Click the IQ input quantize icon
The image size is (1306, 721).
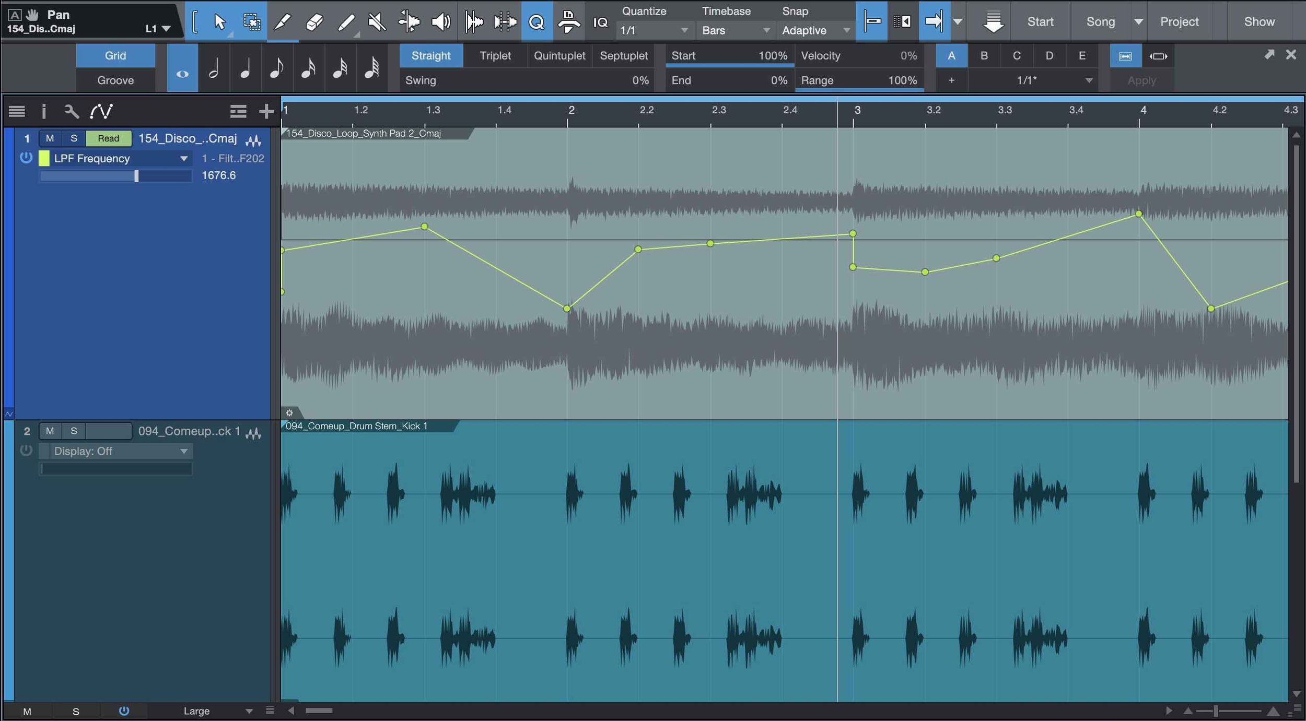click(600, 22)
